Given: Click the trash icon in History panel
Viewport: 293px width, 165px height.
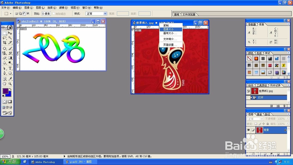Looking at the screenshot, I should (284, 106).
